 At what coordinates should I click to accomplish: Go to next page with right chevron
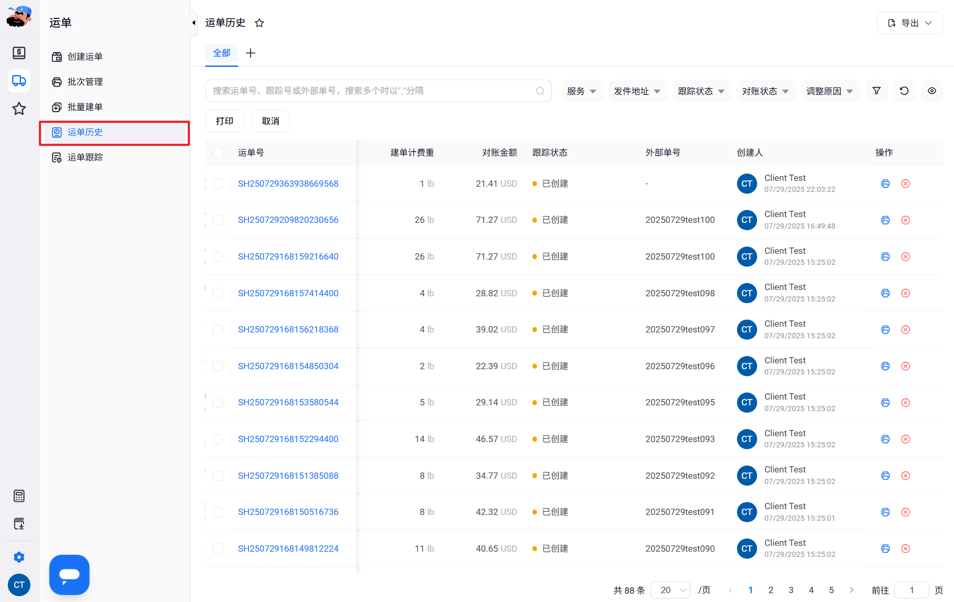[851, 590]
